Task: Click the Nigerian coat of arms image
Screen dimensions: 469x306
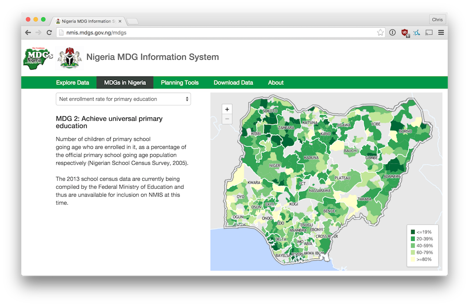Action: [70, 58]
